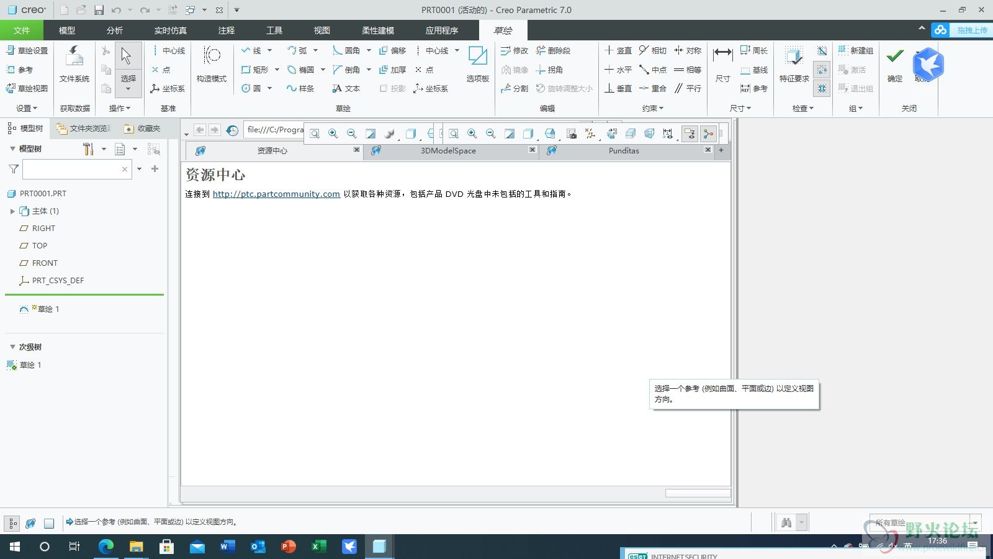Apply the Tangent (相切) constraint
The height and width of the screenshot is (559, 993).
tap(652, 50)
